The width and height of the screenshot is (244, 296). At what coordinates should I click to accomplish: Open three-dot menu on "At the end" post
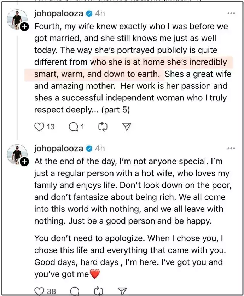click(231, 148)
